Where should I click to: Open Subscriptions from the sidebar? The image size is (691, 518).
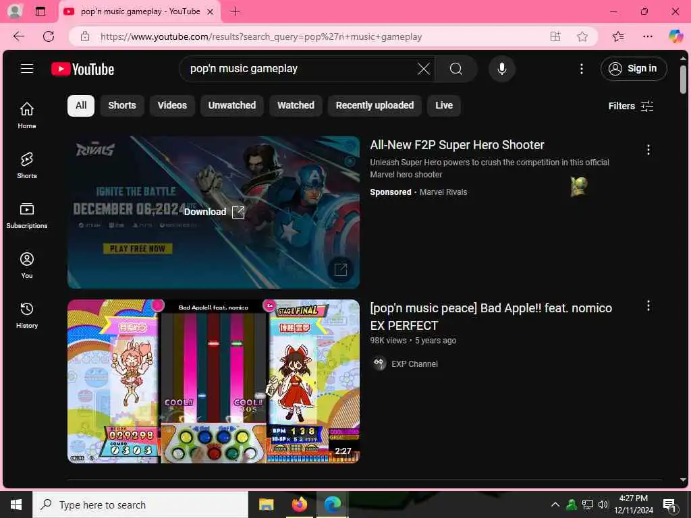27,215
